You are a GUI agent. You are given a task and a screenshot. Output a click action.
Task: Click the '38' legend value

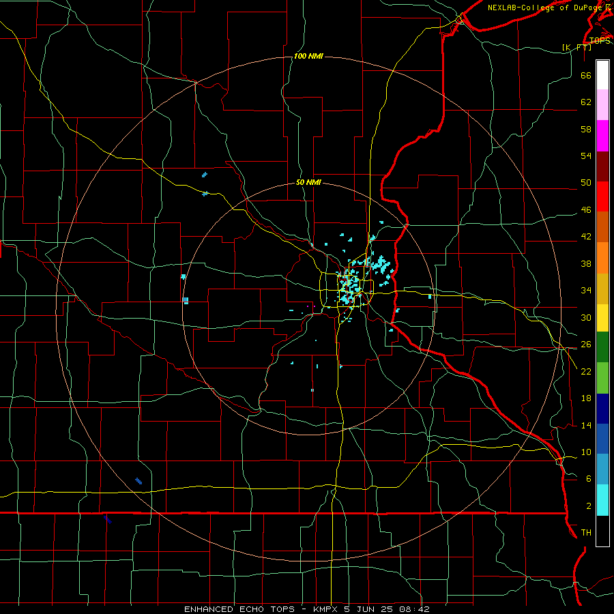[x=586, y=263]
